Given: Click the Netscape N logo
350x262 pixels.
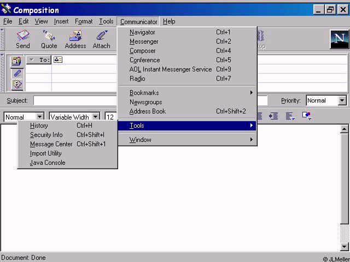Looking at the screenshot, I should [339, 39].
